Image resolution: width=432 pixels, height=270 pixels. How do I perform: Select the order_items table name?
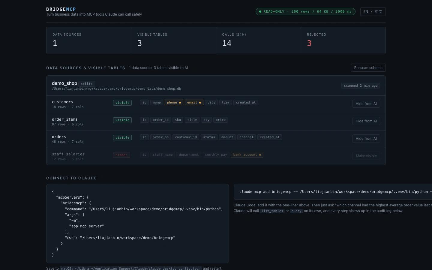tap(65, 119)
